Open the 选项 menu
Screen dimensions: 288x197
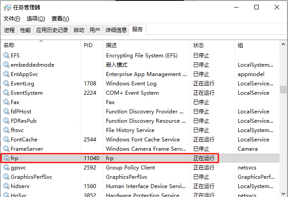(36, 19)
